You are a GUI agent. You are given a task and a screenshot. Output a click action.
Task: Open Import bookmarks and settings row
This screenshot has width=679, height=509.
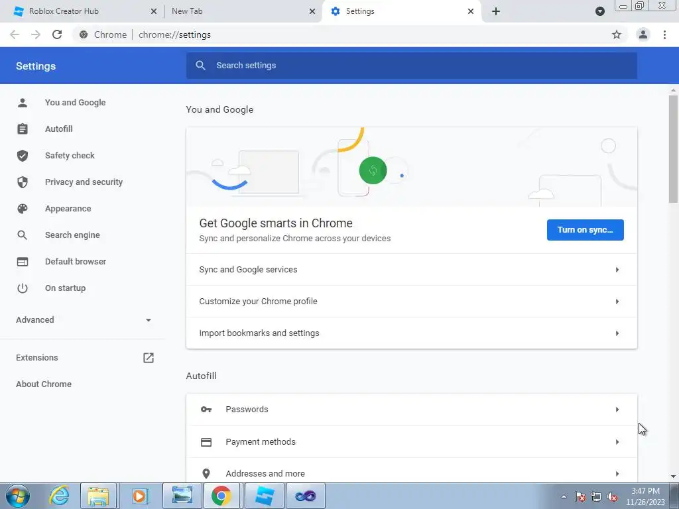pyautogui.click(x=411, y=333)
